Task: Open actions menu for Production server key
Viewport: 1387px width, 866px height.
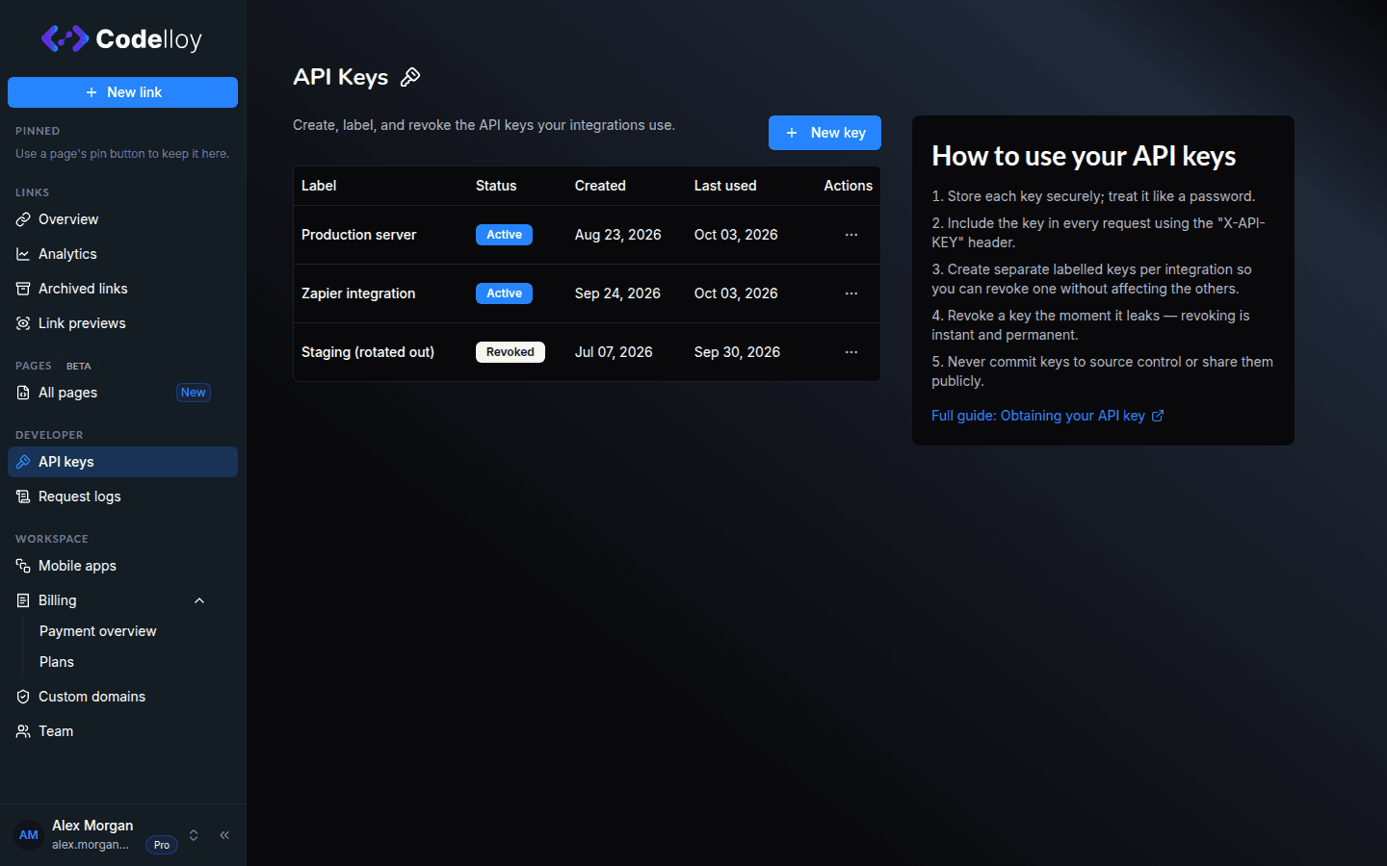Action: pos(851,235)
